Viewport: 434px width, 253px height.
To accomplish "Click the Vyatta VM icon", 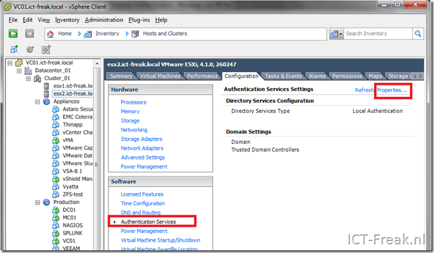I will click(56, 186).
